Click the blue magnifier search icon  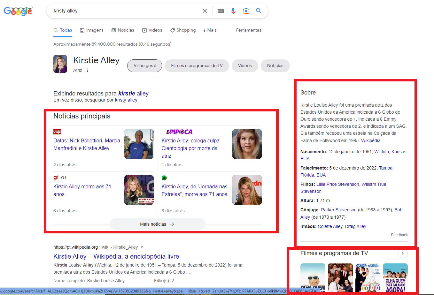[259, 11]
